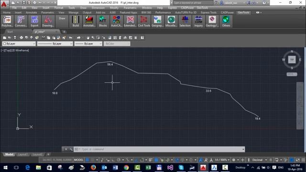Toggle clean screen in status bar
Screen dimensions: 306x172
[297, 160]
